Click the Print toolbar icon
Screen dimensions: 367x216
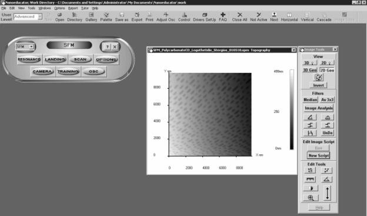click(149, 17)
